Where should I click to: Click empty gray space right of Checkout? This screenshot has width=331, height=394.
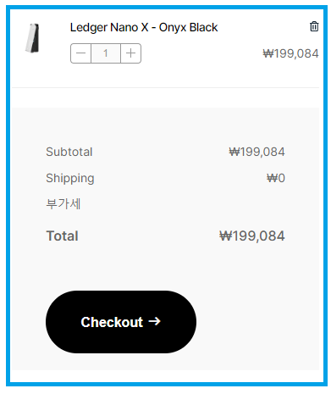[257, 322]
